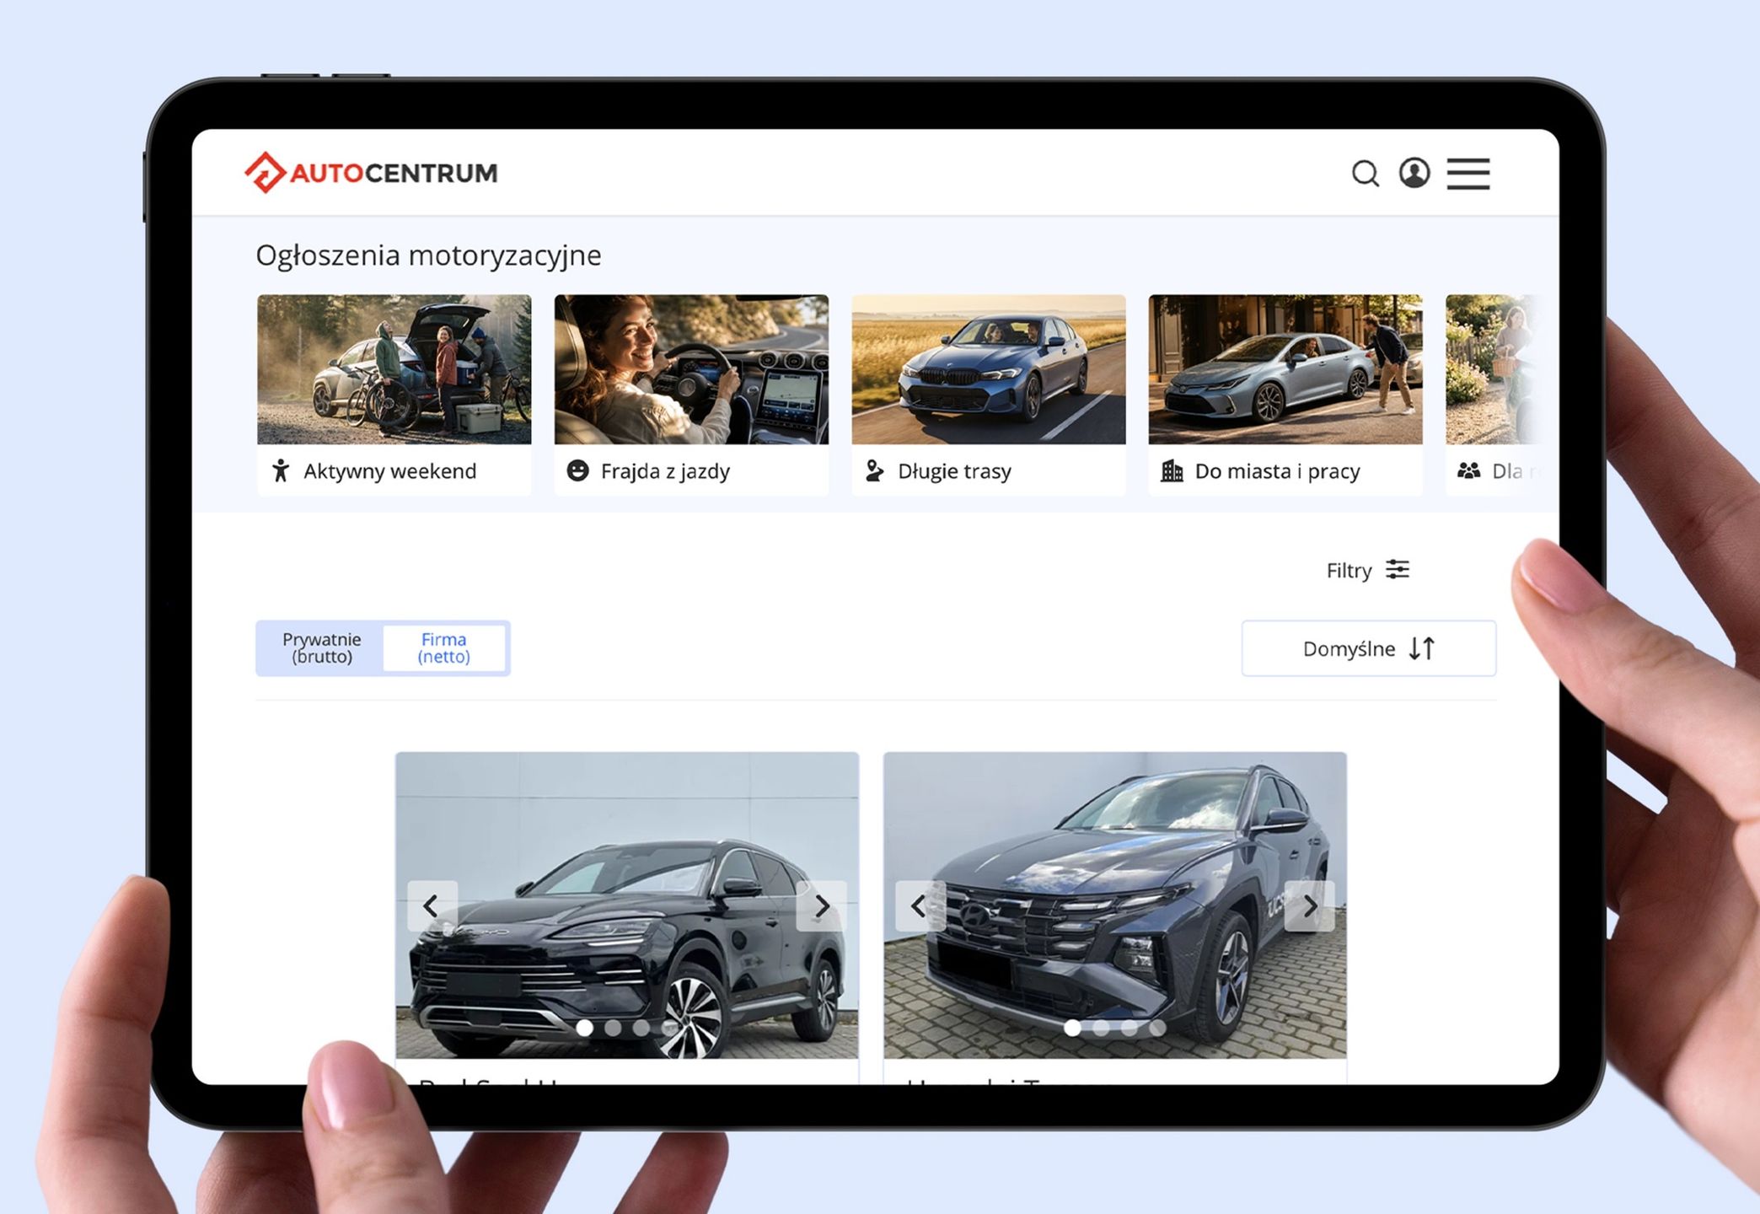Jump to the second dot of the Hyundai carousel
This screenshot has height=1214, width=1760.
(x=1101, y=1028)
